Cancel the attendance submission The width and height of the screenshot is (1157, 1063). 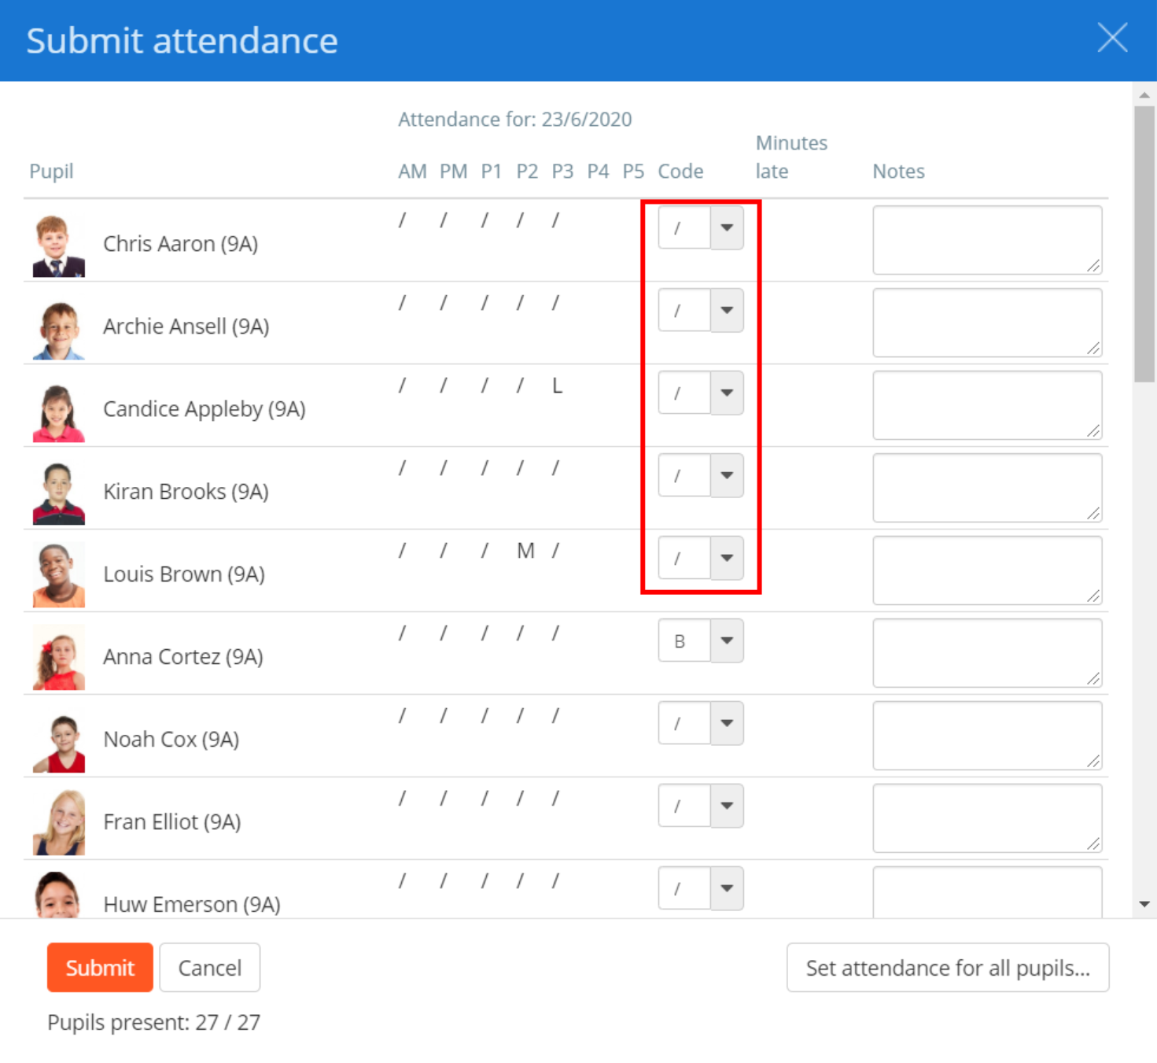point(209,967)
